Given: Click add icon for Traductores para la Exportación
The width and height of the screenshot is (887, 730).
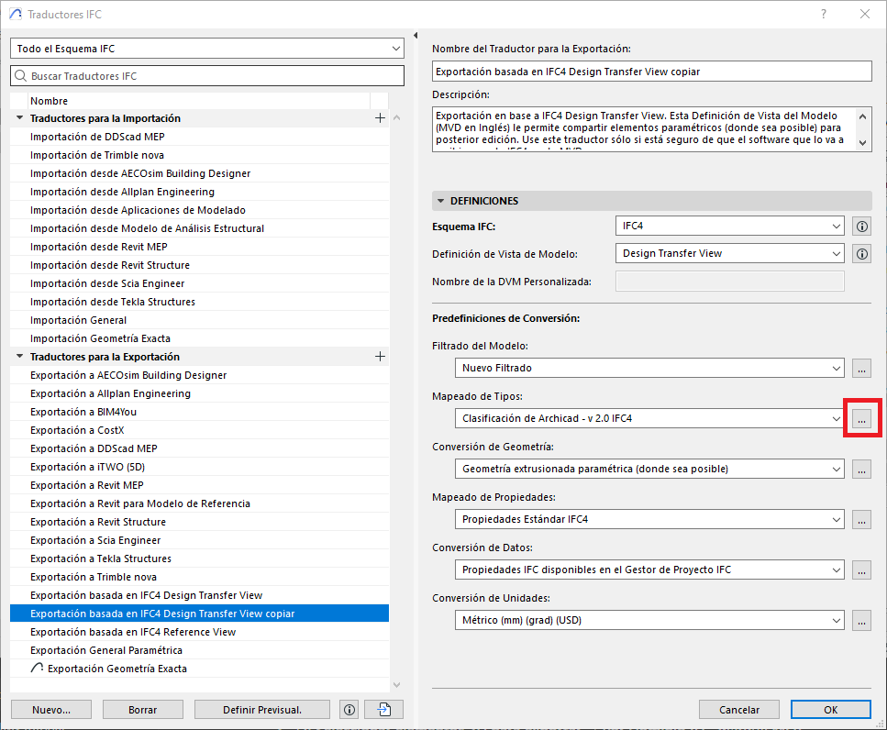Looking at the screenshot, I should pos(380,357).
